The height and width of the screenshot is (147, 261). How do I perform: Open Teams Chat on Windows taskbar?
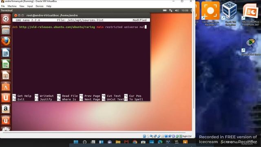point(110,142)
